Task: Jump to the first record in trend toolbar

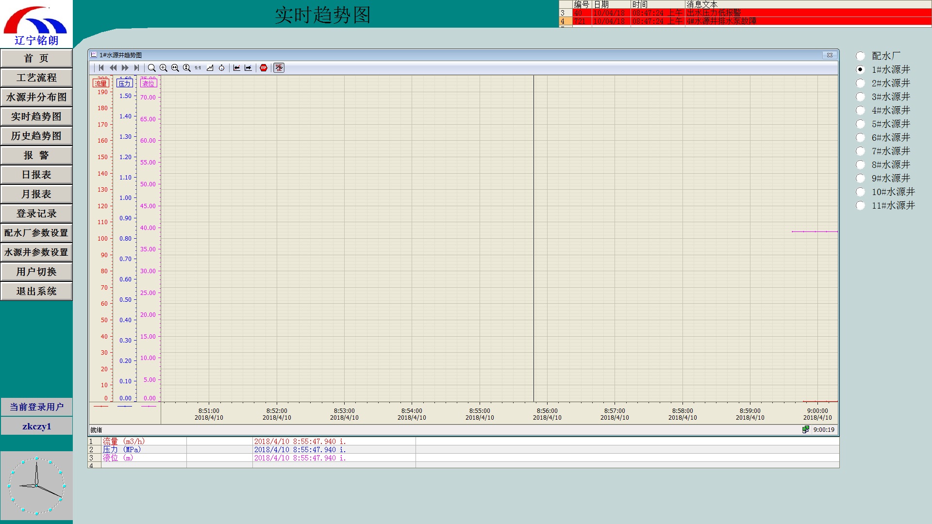Action: pyautogui.click(x=101, y=68)
